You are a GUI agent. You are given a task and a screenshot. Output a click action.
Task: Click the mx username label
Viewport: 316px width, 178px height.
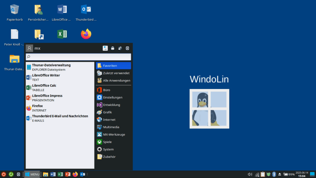(x=37, y=48)
